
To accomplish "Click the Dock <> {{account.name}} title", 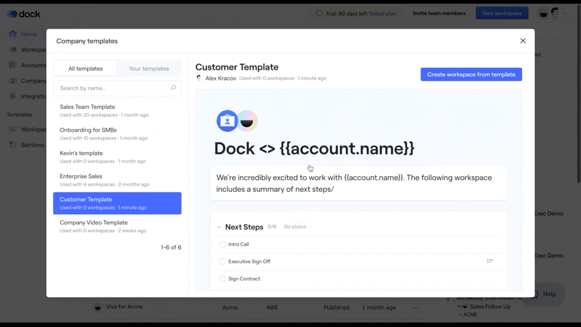I will (314, 148).
